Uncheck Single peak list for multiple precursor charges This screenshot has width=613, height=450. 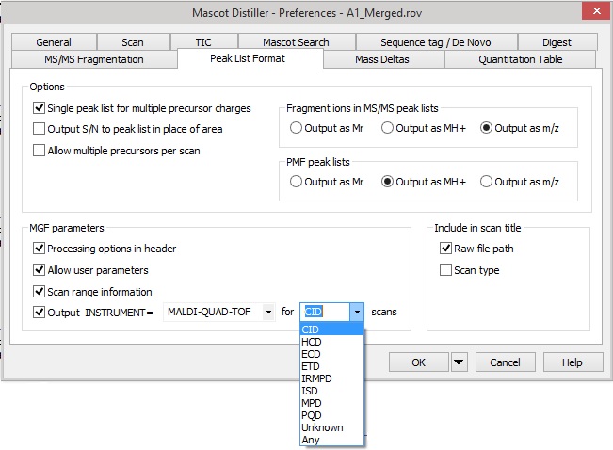(39, 108)
